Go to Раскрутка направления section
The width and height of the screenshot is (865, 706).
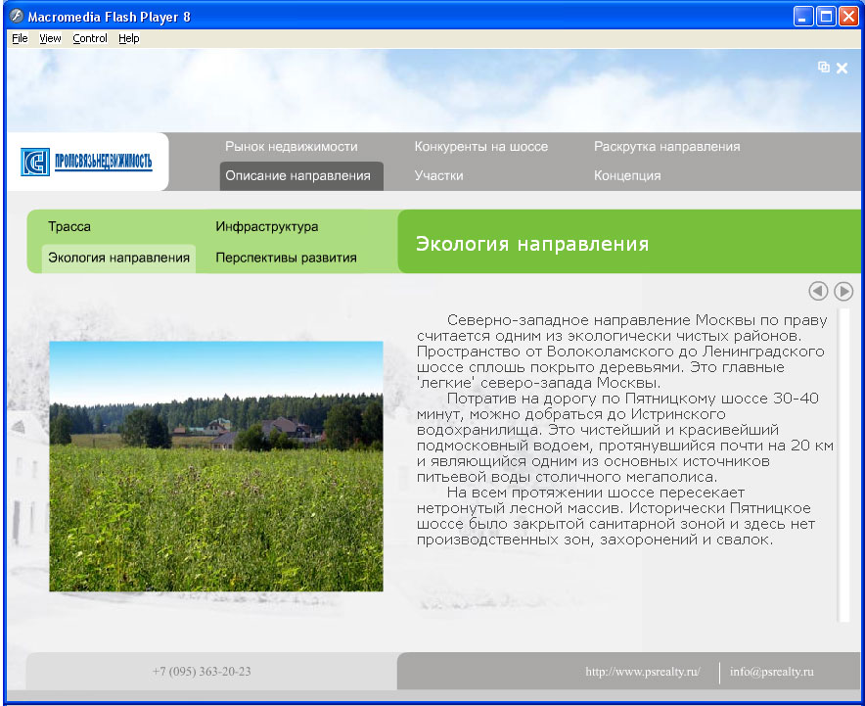(x=667, y=147)
